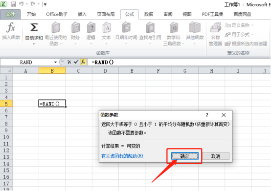Image resolution: width=271 pixels, height=191 pixels.
Task: Switch to the Data (数据) tab
Action: (149, 14)
